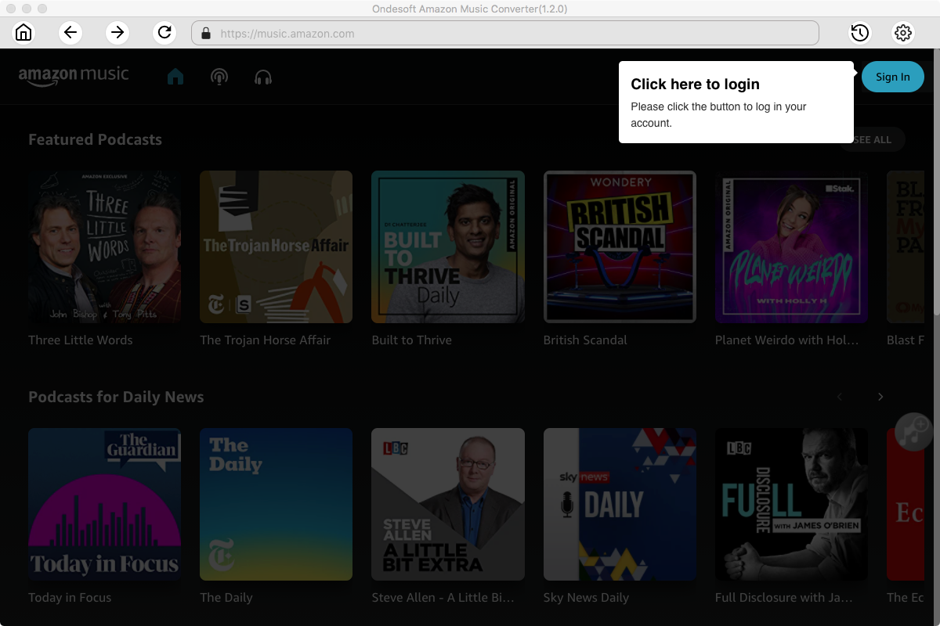Open Today in Focus Guardian cover
The width and height of the screenshot is (940, 626).
pyautogui.click(x=104, y=505)
